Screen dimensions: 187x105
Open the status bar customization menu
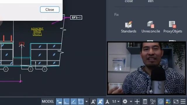(x=183, y=101)
